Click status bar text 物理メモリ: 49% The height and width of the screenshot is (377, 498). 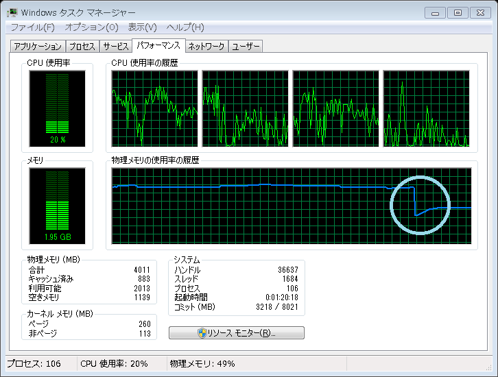202,364
